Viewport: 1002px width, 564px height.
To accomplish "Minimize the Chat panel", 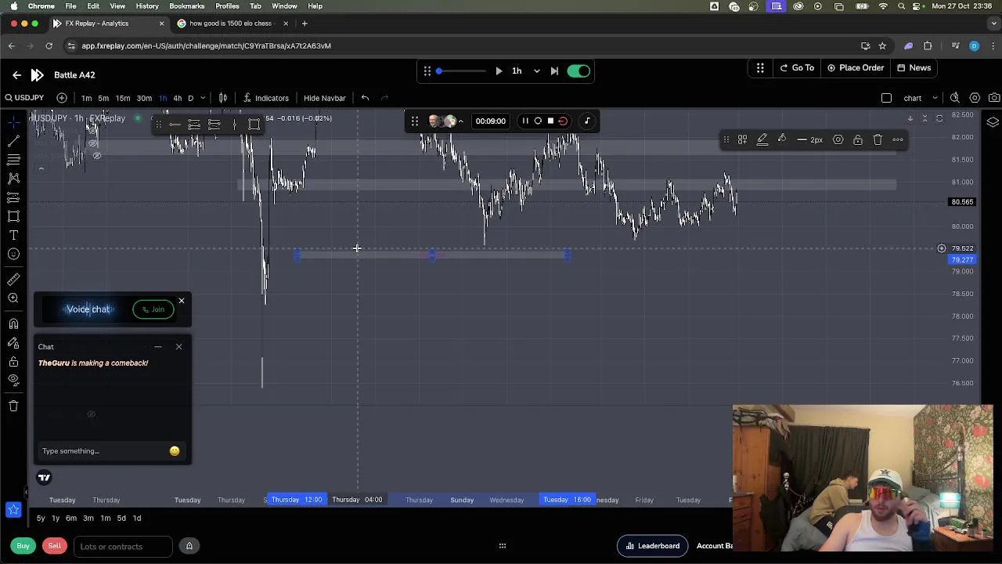I will pos(158,347).
